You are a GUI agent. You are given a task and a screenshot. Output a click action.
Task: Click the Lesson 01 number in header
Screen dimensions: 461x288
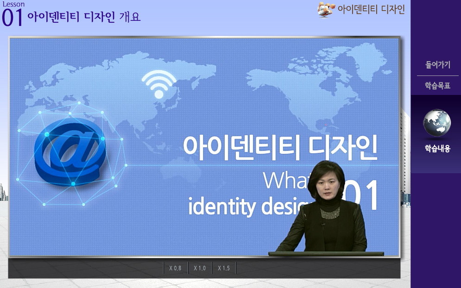point(12,18)
